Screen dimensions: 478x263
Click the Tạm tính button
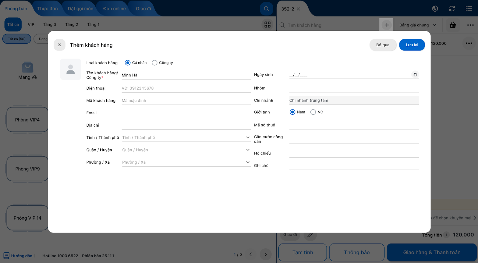pos(303,253)
